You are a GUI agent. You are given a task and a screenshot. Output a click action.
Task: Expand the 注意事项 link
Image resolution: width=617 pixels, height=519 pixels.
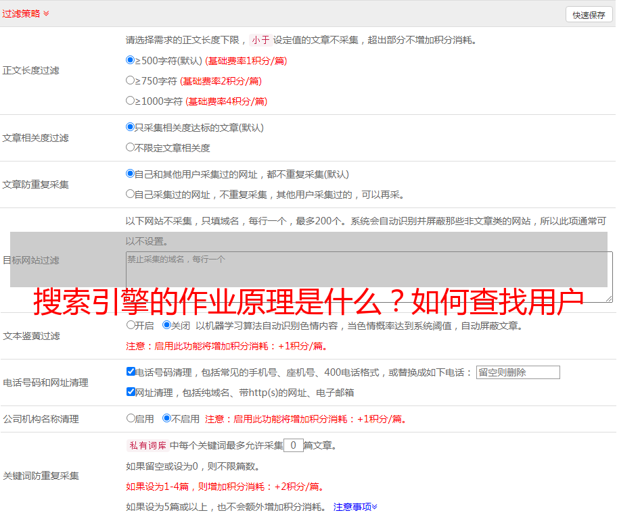pos(355,507)
